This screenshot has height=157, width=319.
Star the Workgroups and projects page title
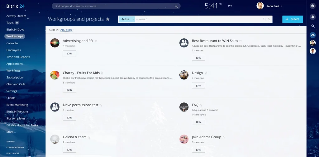108,19
